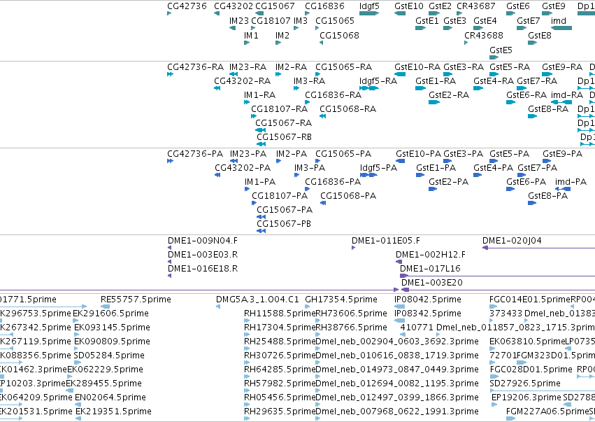The height and width of the screenshot is (422, 595).
Task: Select EST EK093145.5prime
Action: pyautogui.click(x=112, y=328)
